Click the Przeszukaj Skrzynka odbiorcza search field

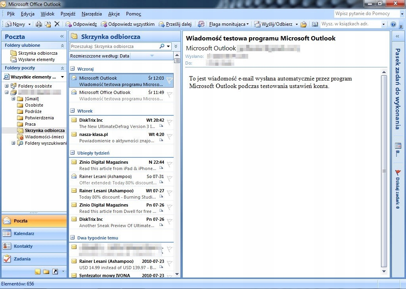114,46
